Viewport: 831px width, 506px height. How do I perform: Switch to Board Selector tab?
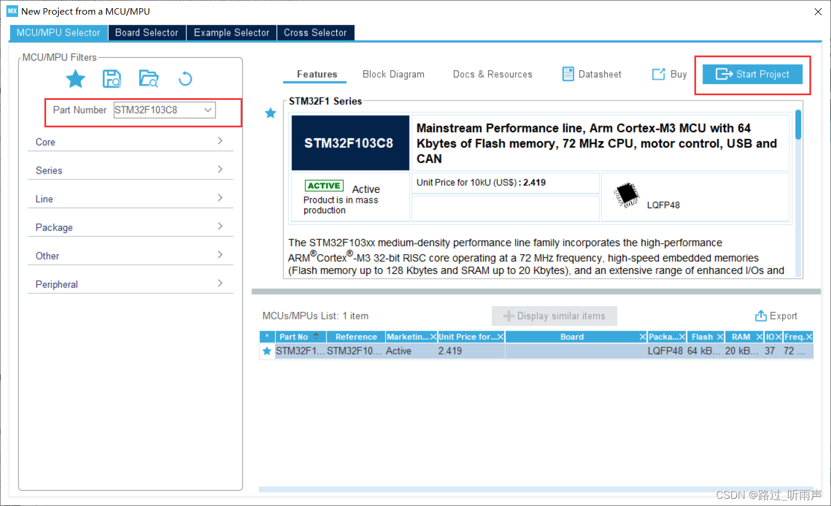pyautogui.click(x=147, y=33)
